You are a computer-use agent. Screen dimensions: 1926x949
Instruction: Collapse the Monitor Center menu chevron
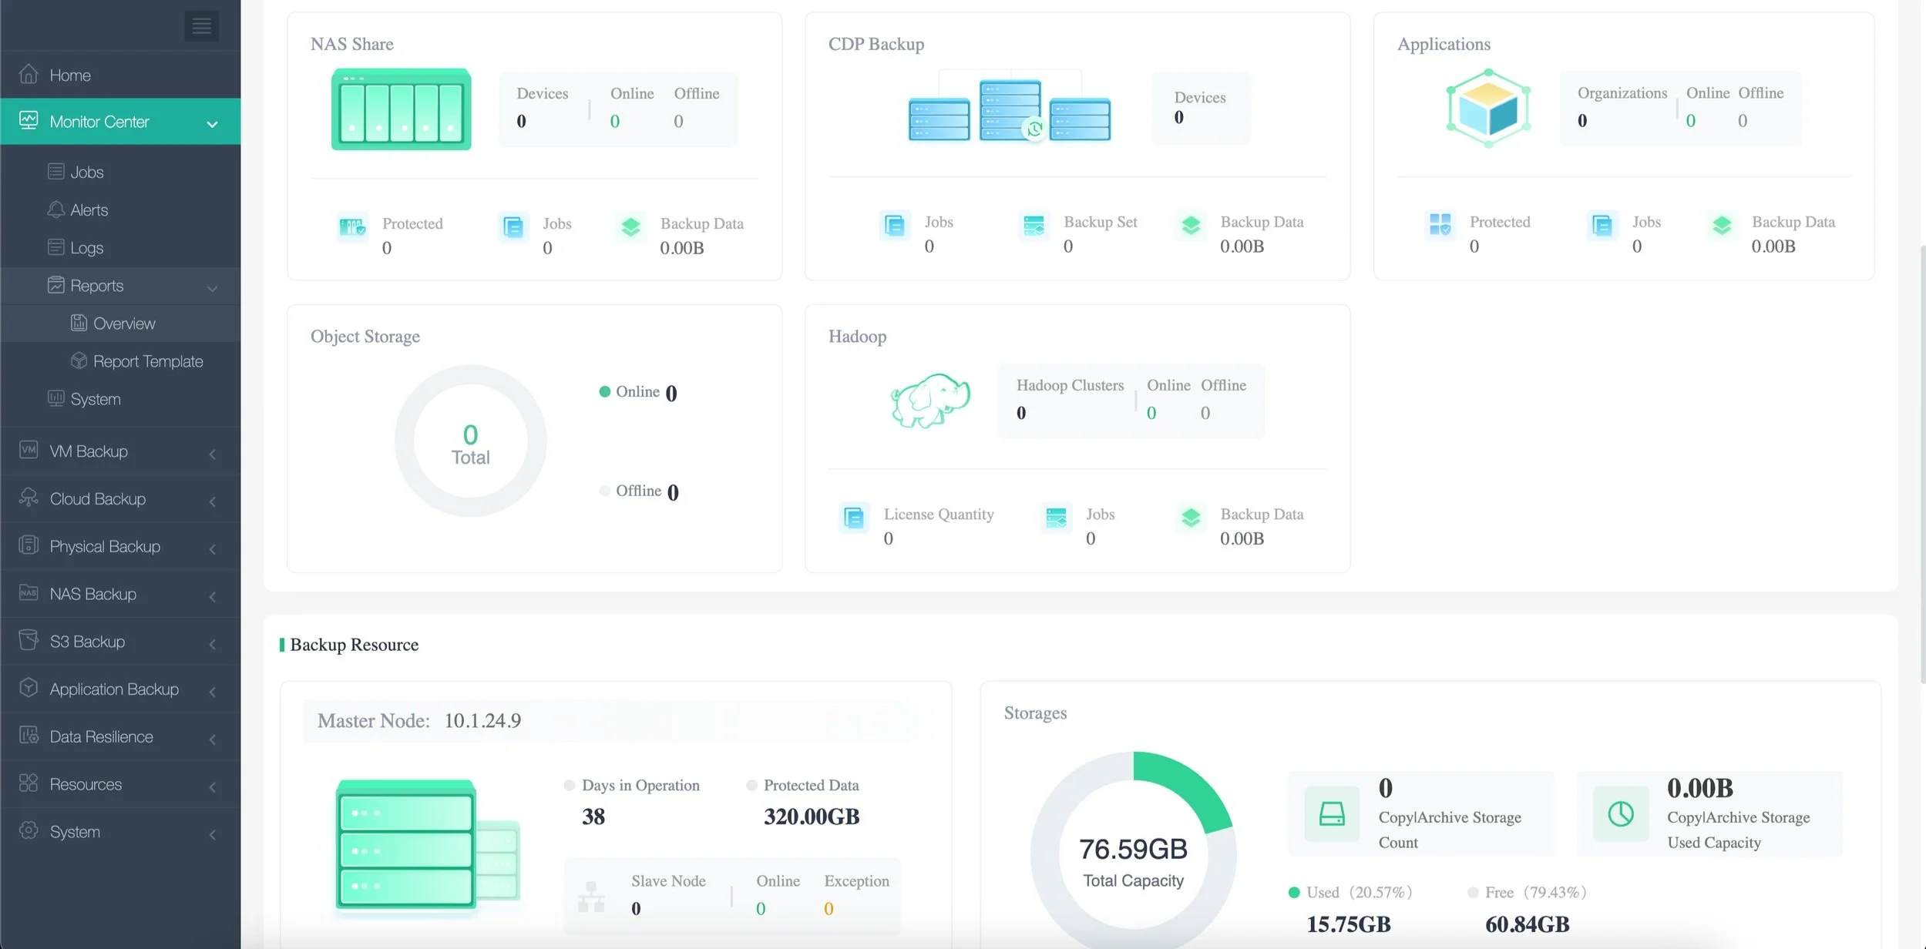coord(212,123)
